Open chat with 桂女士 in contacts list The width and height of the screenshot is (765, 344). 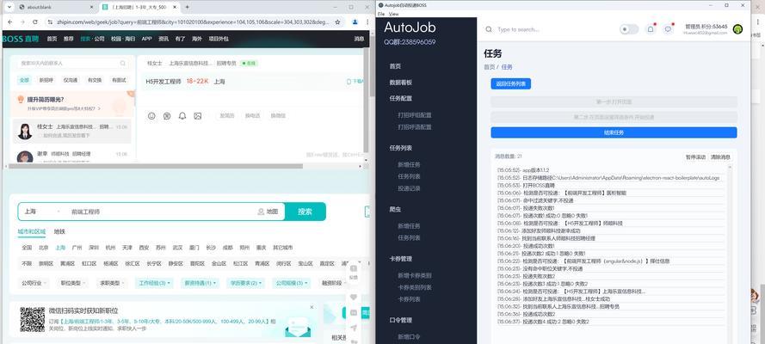[71, 131]
